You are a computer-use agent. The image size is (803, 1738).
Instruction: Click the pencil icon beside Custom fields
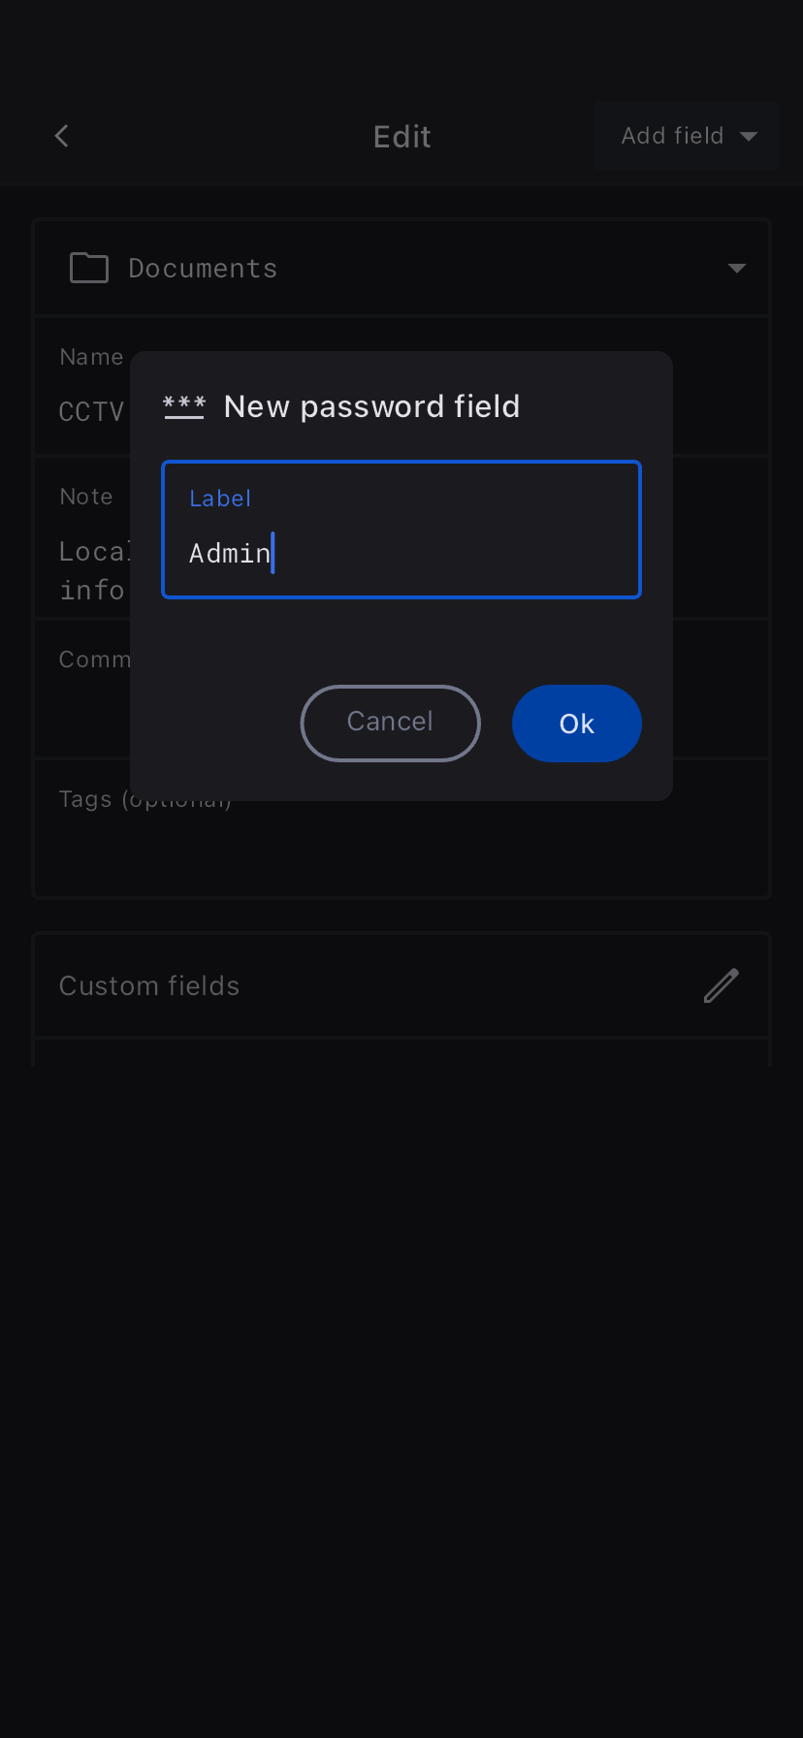coord(721,985)
